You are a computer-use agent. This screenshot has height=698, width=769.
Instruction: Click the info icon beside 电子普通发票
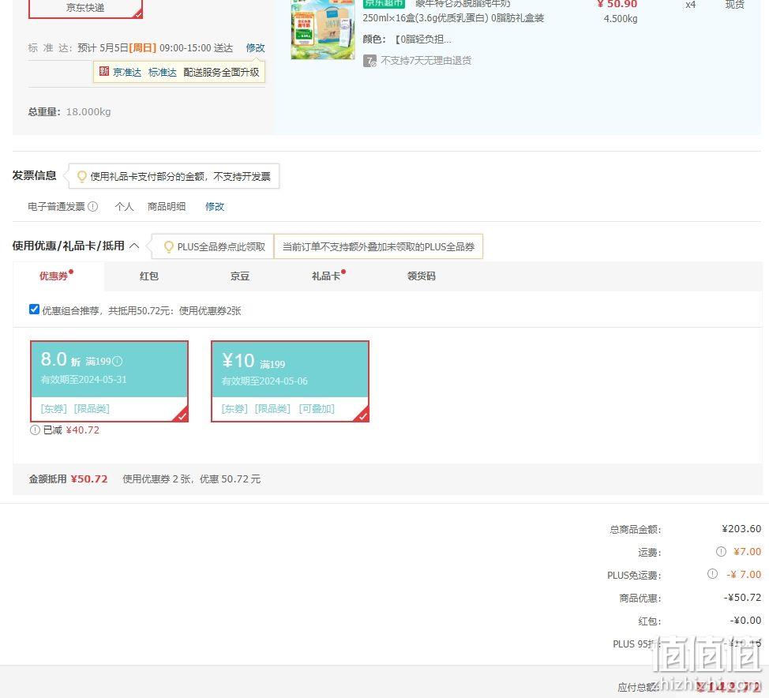pyautogui.click(x=92, y=207)
